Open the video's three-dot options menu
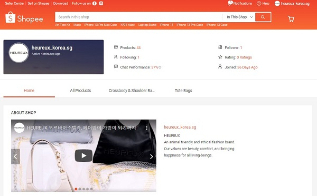 (x=147, y=128)
